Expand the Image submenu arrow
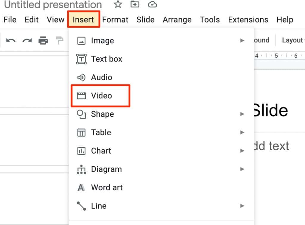 pos(242,41)
